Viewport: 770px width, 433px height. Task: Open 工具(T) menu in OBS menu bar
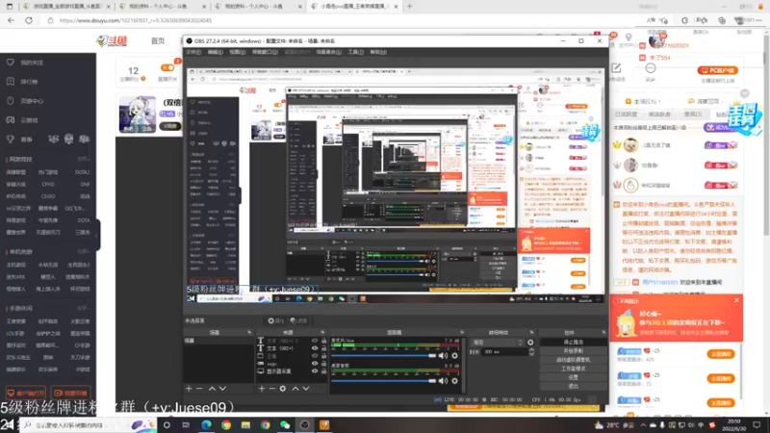pos(355,52)
